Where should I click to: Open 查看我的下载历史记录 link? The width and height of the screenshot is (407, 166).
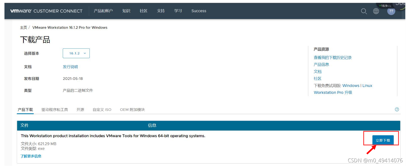(333, 58)
